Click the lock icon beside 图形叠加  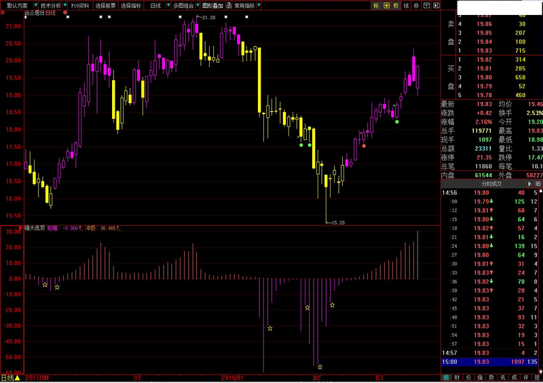pyautogui.click(x=229, y=5)
